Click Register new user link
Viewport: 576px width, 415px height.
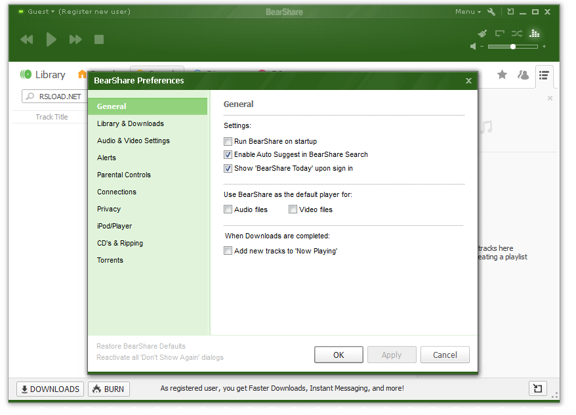pyautogui.click(x=94, y=11)
